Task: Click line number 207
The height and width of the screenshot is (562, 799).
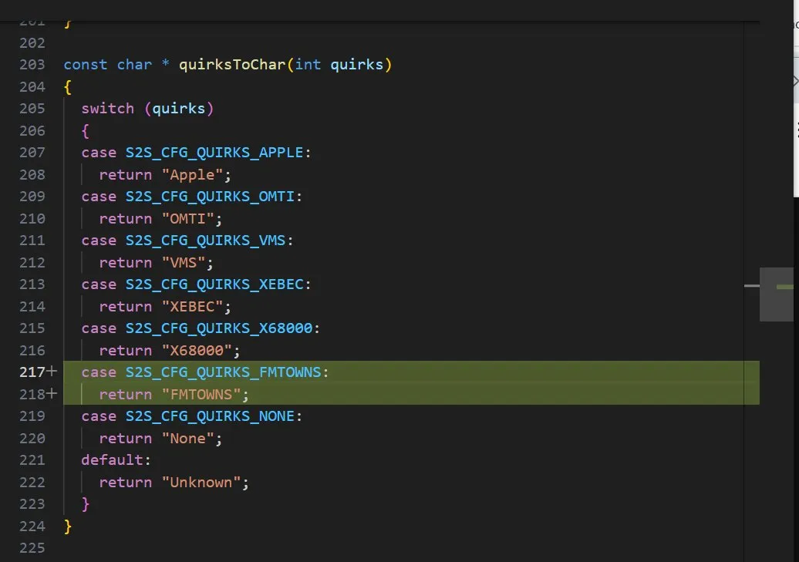Action: pyautogui.click(x=32, y=153)
